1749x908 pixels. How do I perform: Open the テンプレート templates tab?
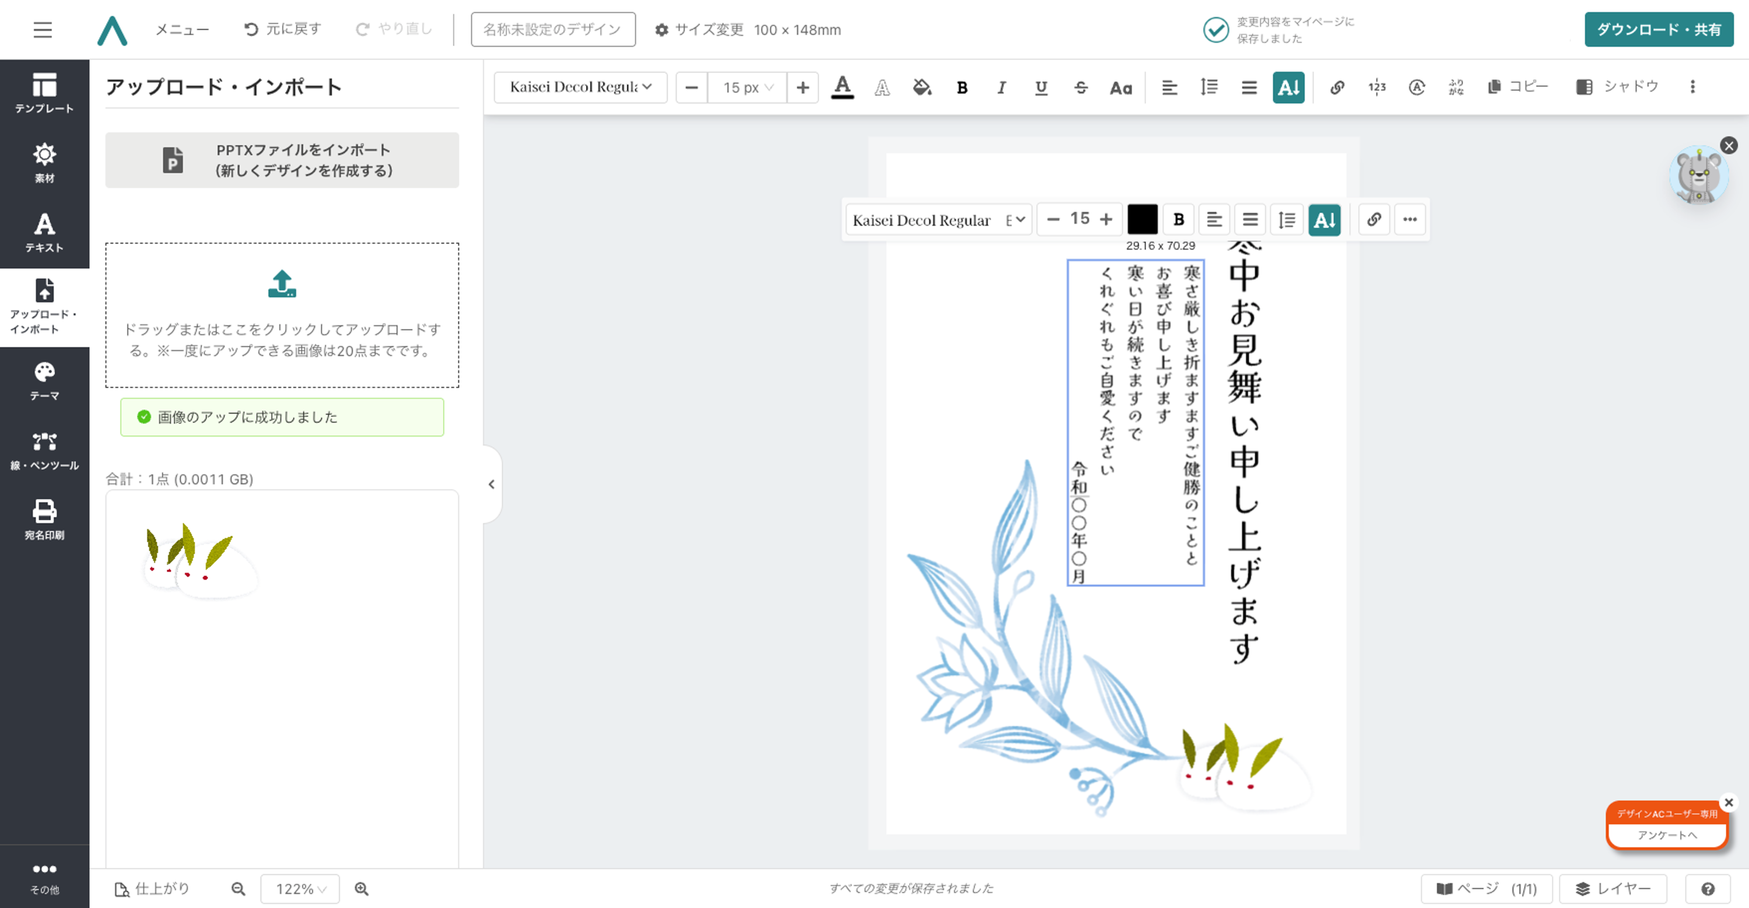(44, 93)
